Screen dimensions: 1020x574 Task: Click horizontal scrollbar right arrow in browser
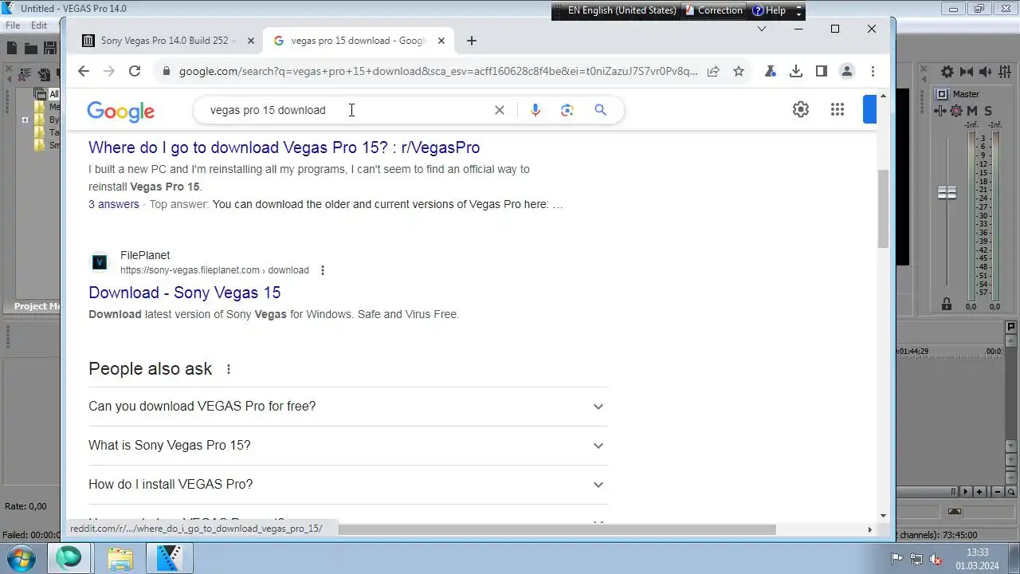click(x=869, y=529)
